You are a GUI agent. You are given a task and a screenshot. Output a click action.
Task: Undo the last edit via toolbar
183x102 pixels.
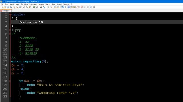click(34, 7)
